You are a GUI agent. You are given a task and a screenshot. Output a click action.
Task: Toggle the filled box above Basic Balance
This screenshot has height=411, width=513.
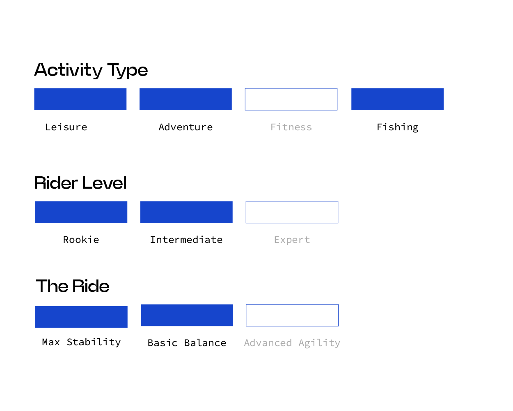pyautogui.click(x=187, y=315)
